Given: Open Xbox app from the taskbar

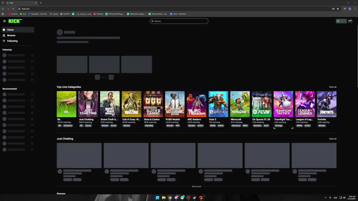Looking at the screenshot, I should (182, 198).
